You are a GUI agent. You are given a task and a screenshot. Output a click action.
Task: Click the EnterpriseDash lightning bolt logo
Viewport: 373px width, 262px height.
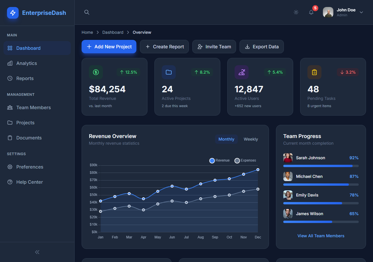pos(13,13)
